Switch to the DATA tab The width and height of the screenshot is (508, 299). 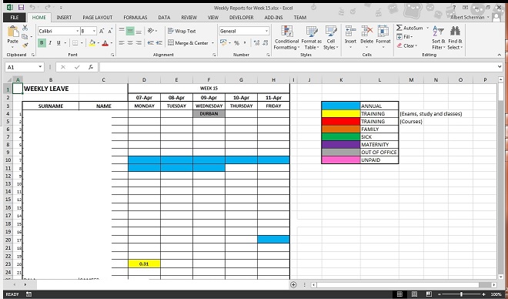tap(164, 18)
